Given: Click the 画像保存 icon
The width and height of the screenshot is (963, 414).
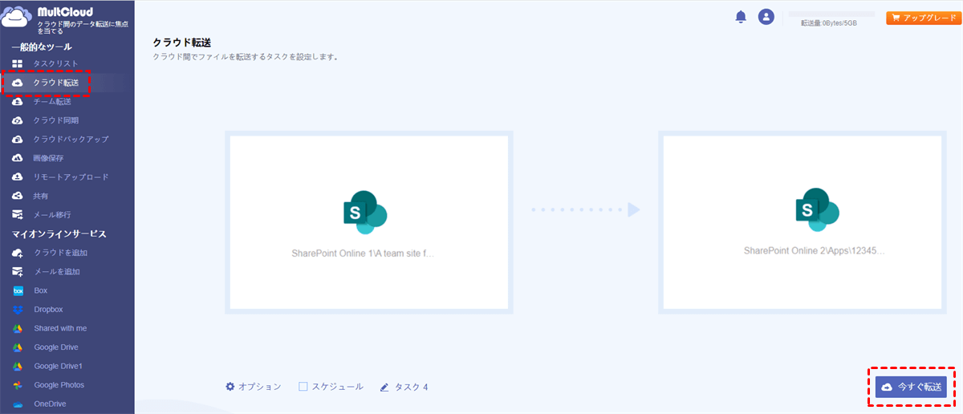Looking at the screenshot, I should (x=18, y=158).
